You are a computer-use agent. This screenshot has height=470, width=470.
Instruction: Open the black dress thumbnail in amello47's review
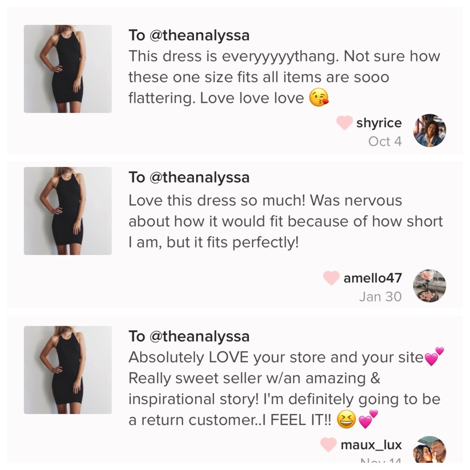(x=68, y=211)
